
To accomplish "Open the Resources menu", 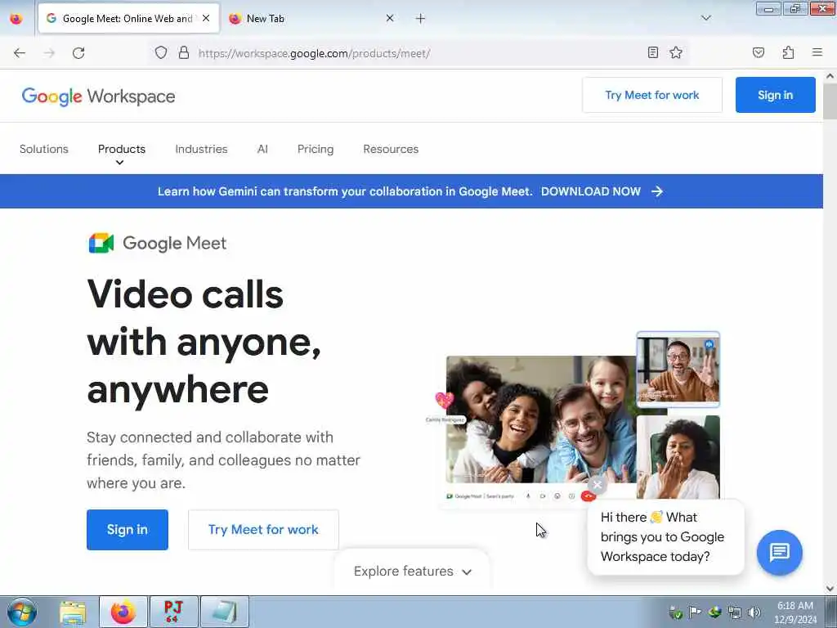I will point(391,149).
